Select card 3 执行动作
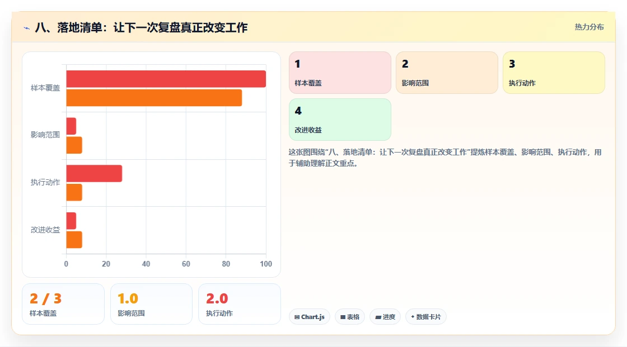 (x=554, y=73)
